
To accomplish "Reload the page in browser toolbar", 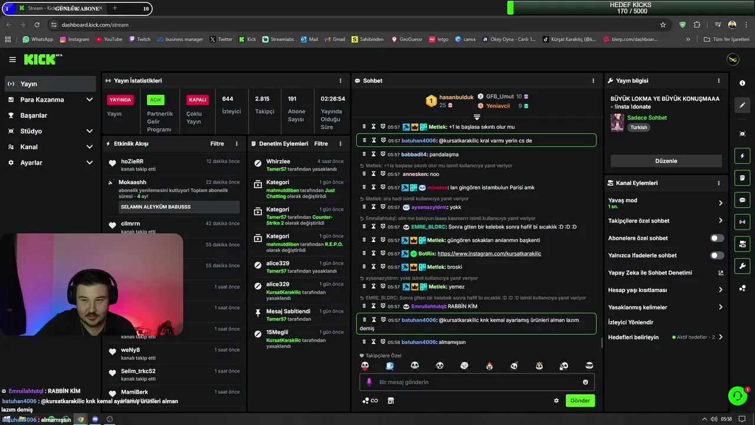I will coord(37,25).
